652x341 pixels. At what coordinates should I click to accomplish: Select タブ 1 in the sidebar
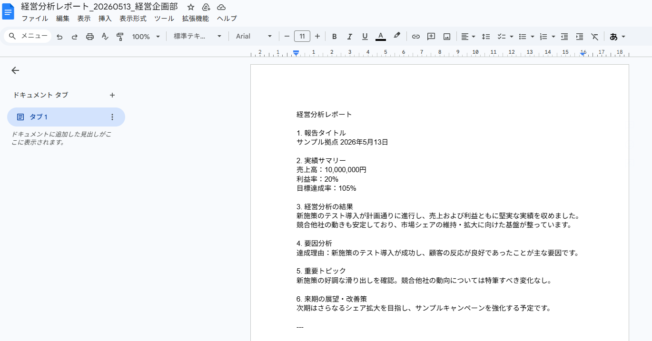(x=66, y=117)
